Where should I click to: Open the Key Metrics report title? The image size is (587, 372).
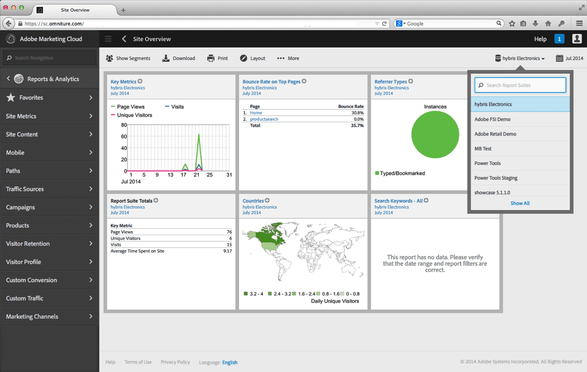click(x=124, y=82)
